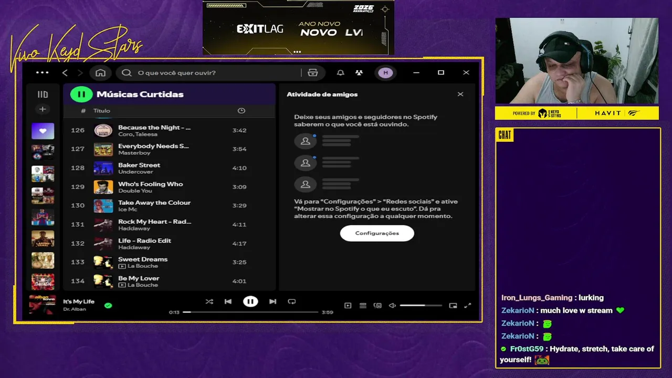Sort by duration clock icon
Viewport: 672px width, 378px height.
click(241, 111)
